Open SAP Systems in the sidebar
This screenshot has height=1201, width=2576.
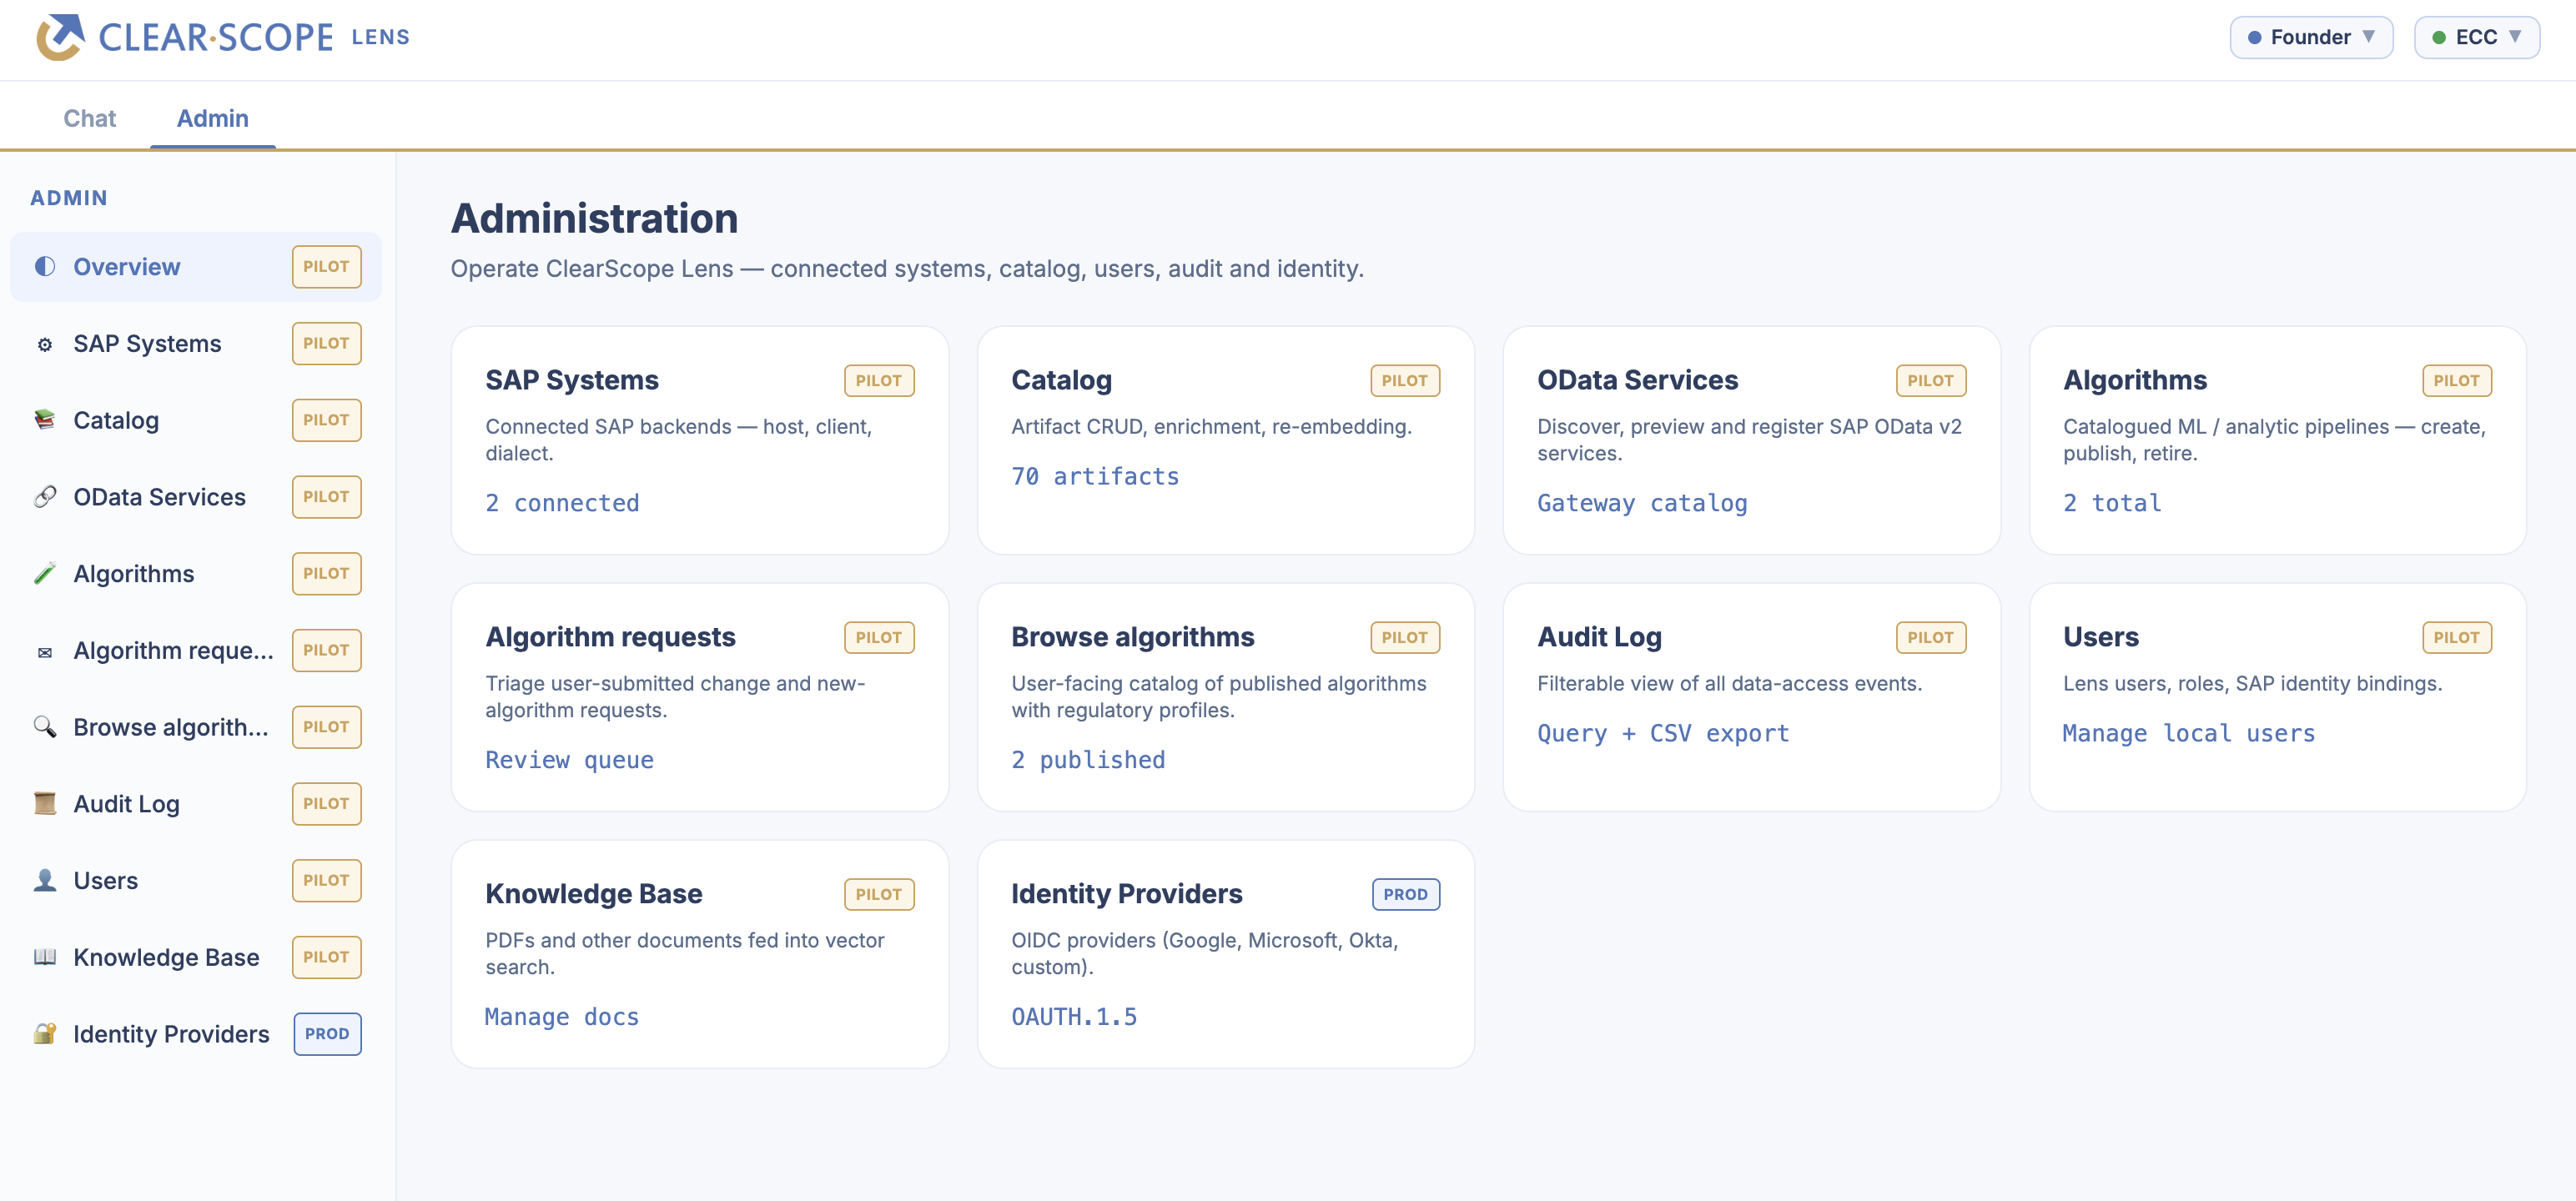pyautogui.click(x=196, y=344)
